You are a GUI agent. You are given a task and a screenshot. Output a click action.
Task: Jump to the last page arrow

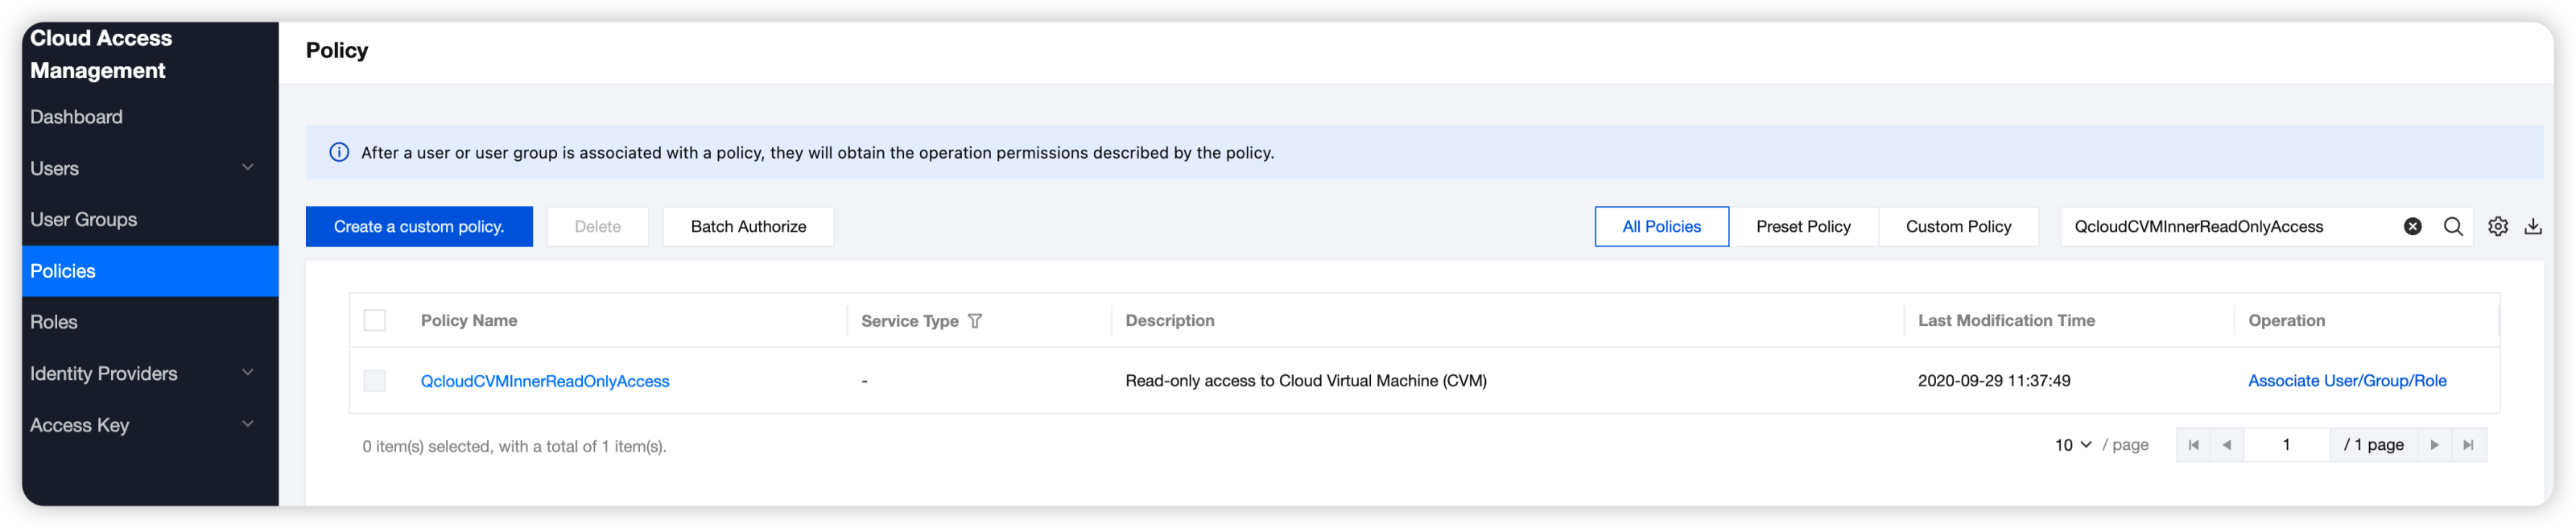2468,445
